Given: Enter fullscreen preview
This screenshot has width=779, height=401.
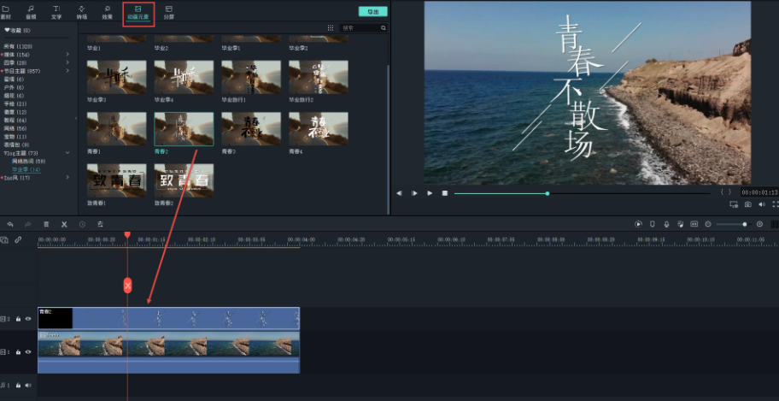Looking at the screenshot, I should [776, 204].
